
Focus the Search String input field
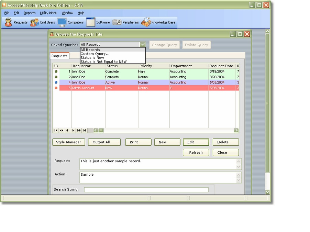146,190
